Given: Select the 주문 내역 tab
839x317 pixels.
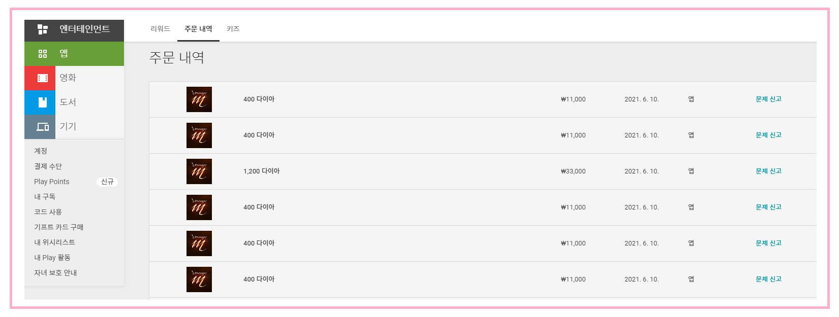Looking at the screenshot, I should point(198,29).
